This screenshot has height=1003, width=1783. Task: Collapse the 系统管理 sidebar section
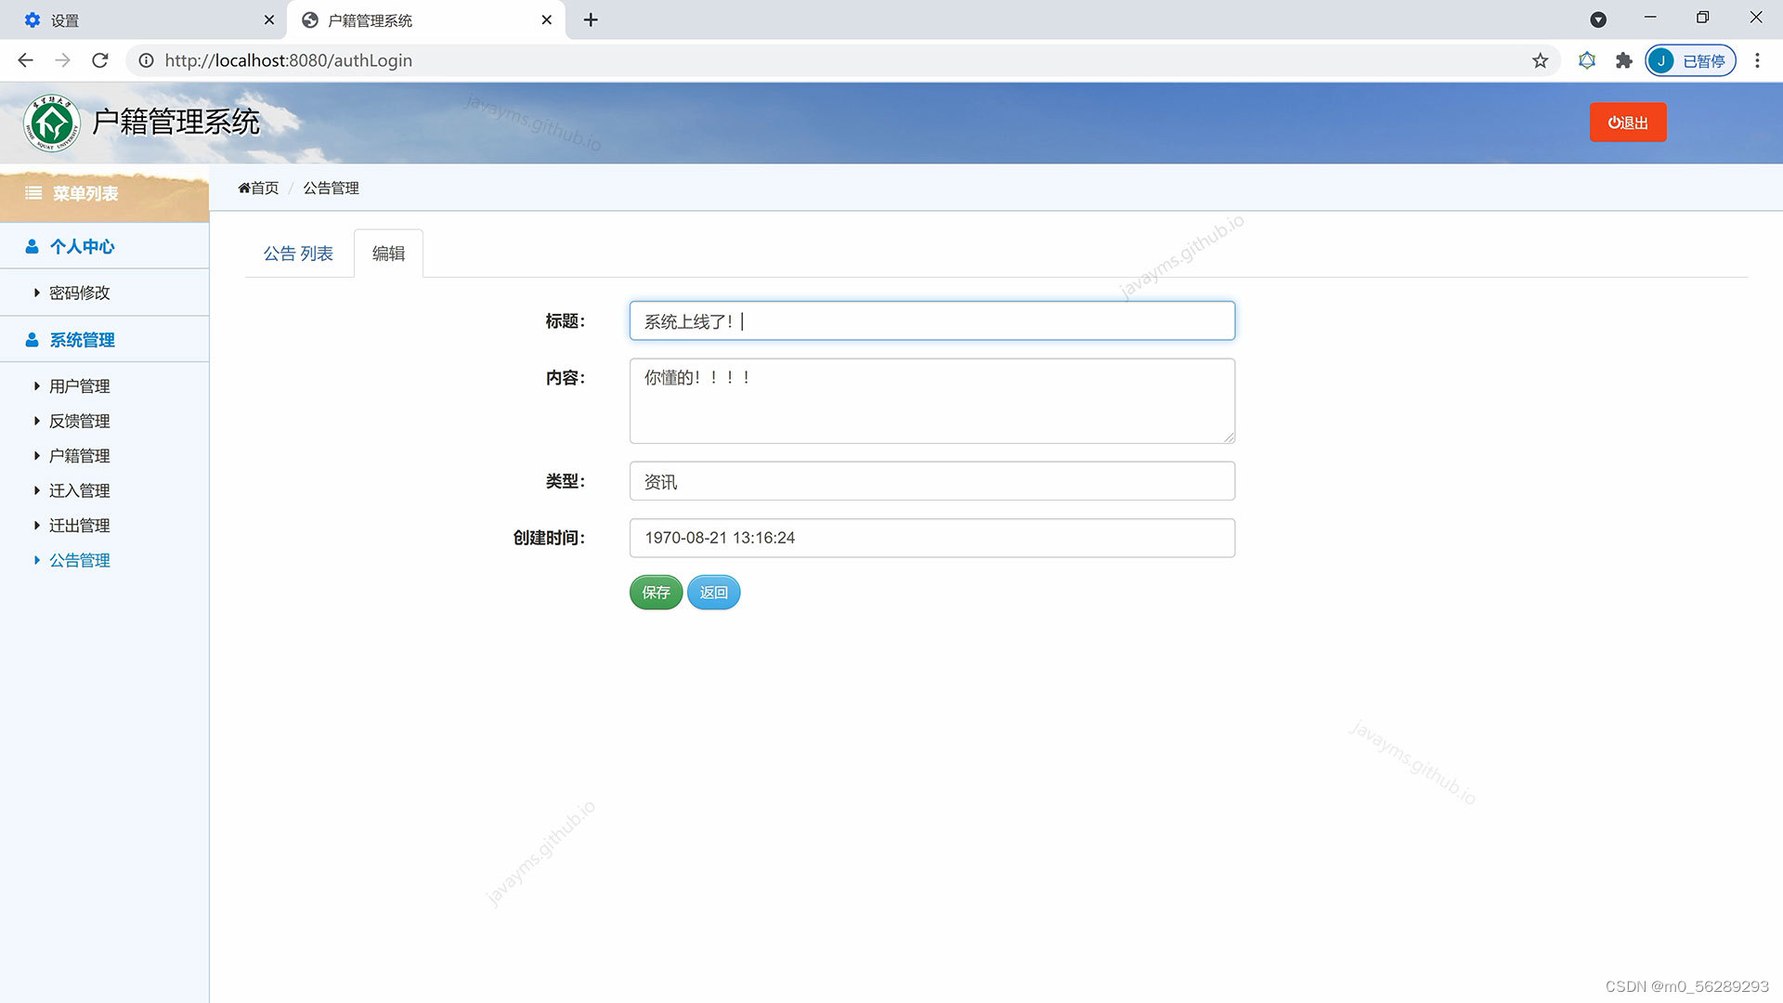(82, 340)
